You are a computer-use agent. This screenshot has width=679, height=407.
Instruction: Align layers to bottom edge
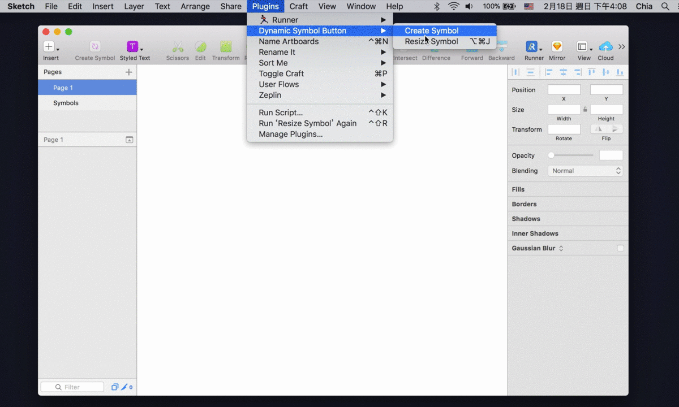click(620, 72)
